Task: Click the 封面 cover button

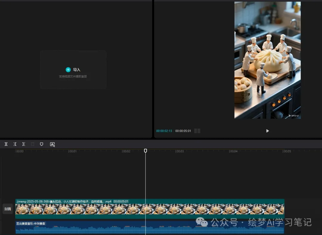Action: pyautogui.click(x=7, y=209)
